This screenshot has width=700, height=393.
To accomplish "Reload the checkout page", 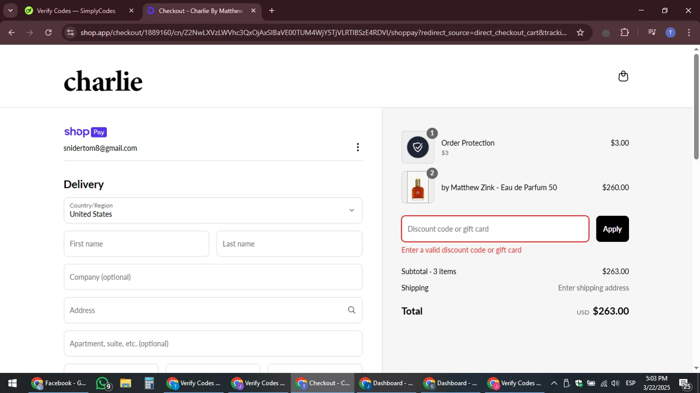I will coord(49,33).
